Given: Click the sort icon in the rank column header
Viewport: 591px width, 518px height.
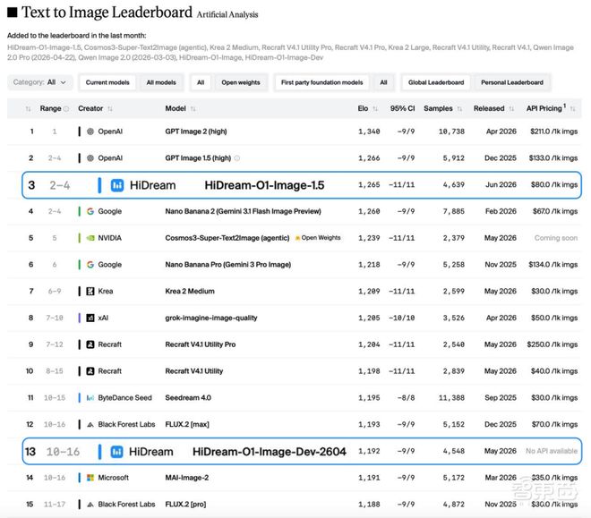Looking at the screenshot, I should (x=28, y=109).
